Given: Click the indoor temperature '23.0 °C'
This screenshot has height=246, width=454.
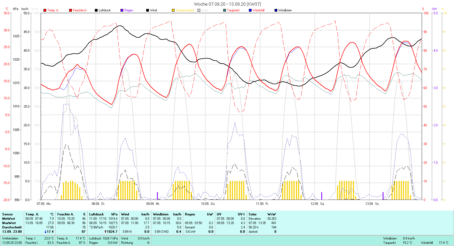Looking at the screenshot, I should click(49, 238).
